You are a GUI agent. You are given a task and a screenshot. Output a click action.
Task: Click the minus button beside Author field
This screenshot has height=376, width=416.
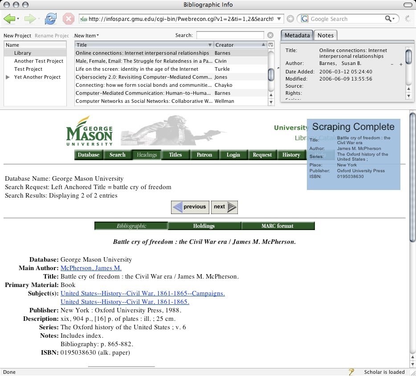tap(392, 65)
